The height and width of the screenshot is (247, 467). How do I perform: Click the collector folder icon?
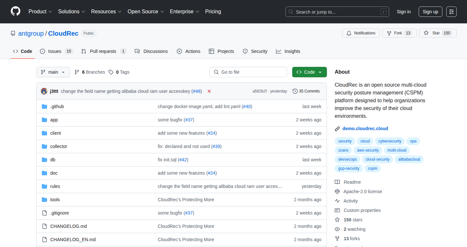click(44, 146)
